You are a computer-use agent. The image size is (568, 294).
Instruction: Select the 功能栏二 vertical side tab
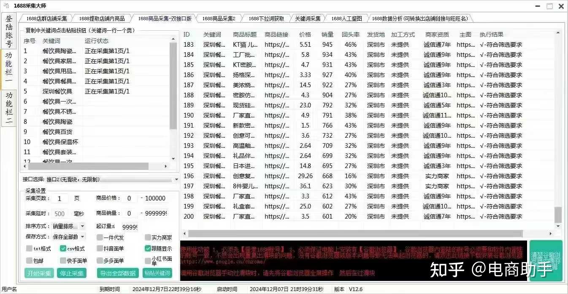(9, 107)
